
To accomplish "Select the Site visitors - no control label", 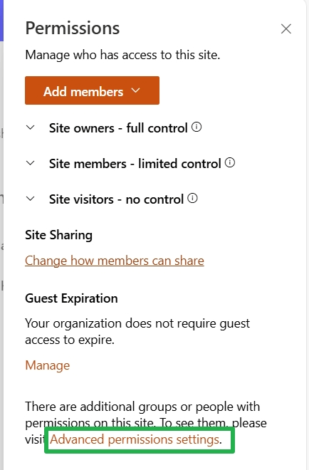I will [116, 199].
